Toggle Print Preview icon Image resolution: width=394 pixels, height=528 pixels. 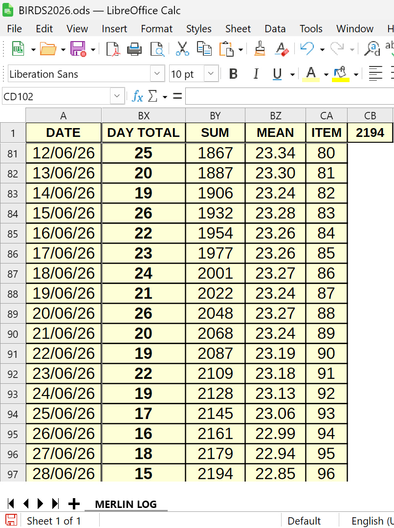coord(157,49)
